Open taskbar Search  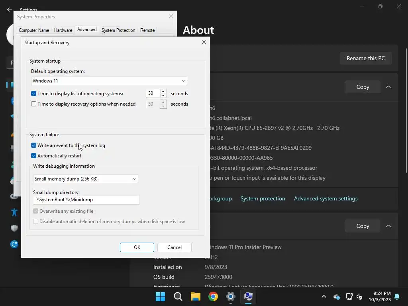point(178,296)
